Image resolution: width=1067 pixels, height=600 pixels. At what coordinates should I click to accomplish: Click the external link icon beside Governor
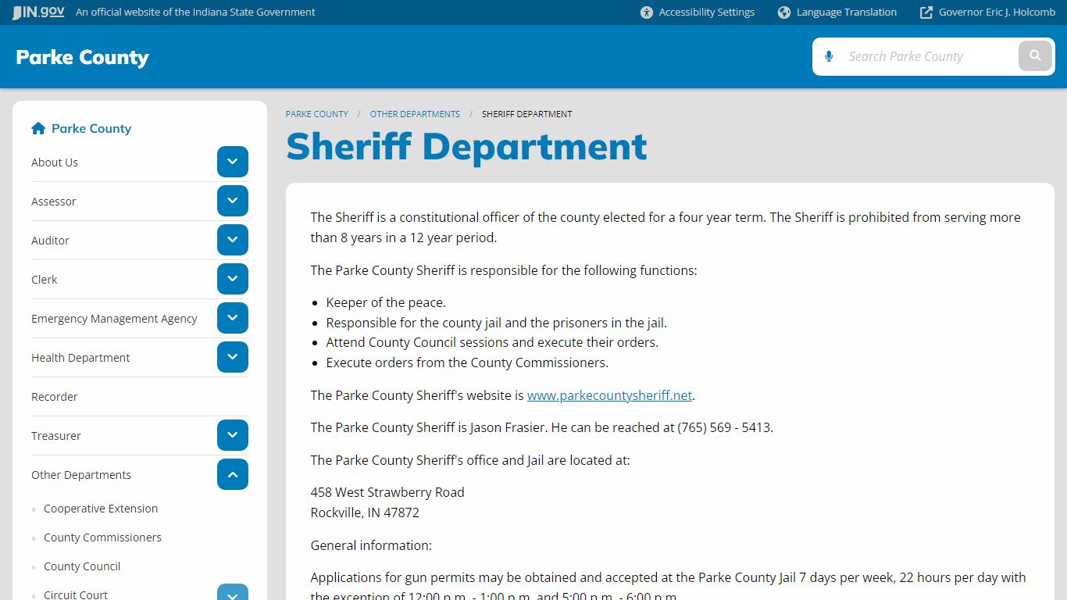[926, 12]
